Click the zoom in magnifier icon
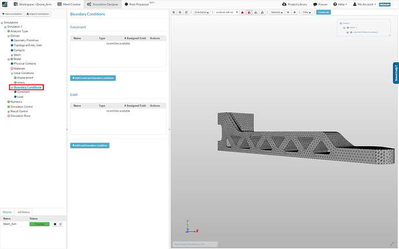399x249 pixels. pyautogui.click(x=174, y=12)
